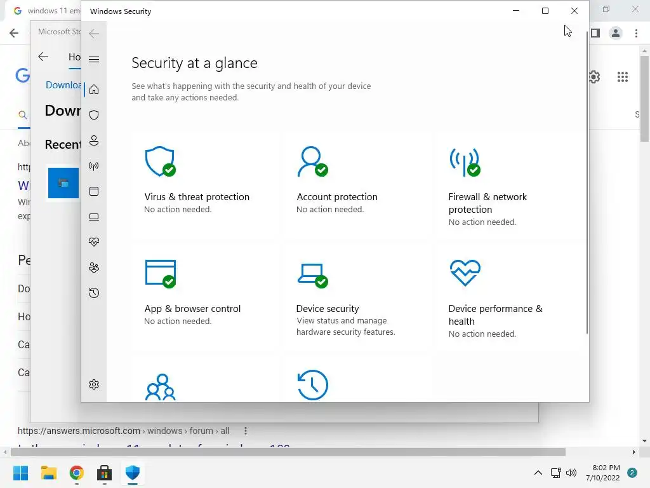Viewport: 650px width, 488px height.
Task: Click the Windows Security back arrow
Action: click(94, 34)
